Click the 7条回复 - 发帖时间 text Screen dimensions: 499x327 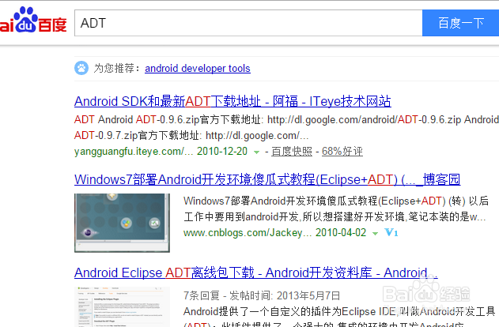point(262,295)
